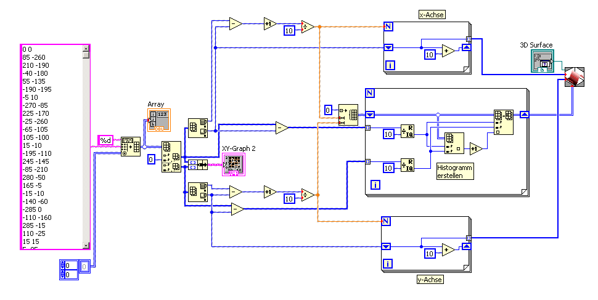598x300 pixels.
Task: Select the XY-Graph 2 terminal
Action: click(234, 164)
